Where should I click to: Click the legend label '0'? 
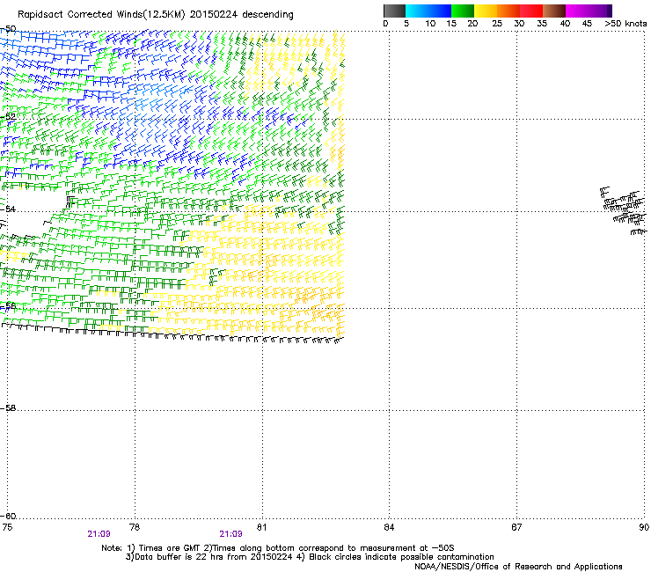(385, 24)
